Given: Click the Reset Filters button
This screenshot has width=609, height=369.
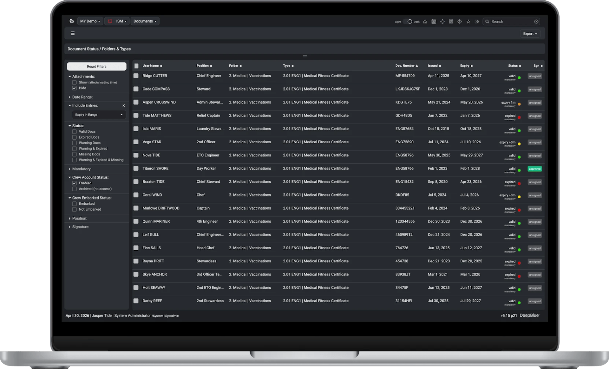Looking at the screenshot, I should [x=97, y=67].
